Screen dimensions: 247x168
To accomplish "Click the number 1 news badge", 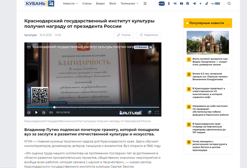I will click(189, 60).
